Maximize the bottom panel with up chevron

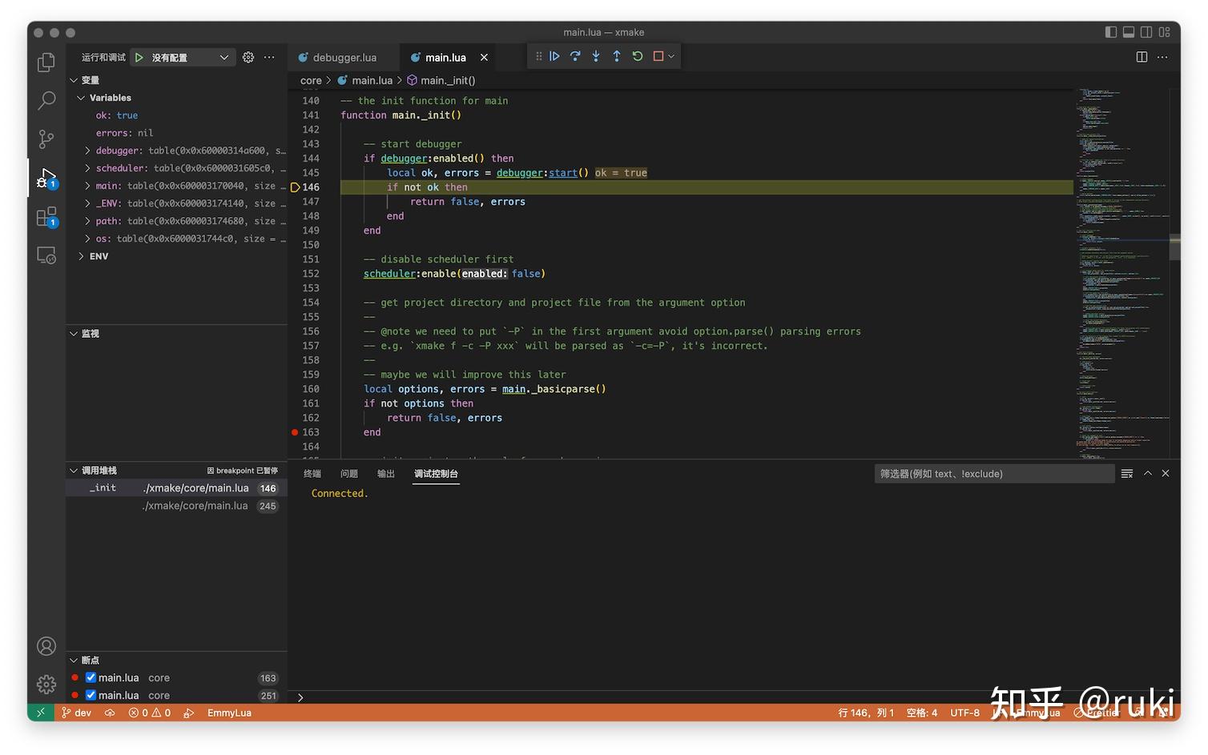point(1148,474)
